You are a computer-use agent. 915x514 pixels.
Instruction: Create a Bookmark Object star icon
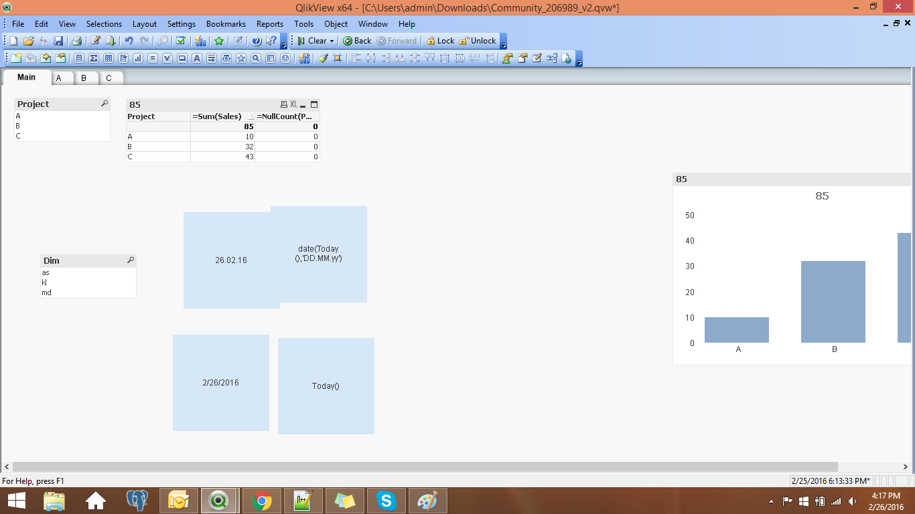point(241,58)
